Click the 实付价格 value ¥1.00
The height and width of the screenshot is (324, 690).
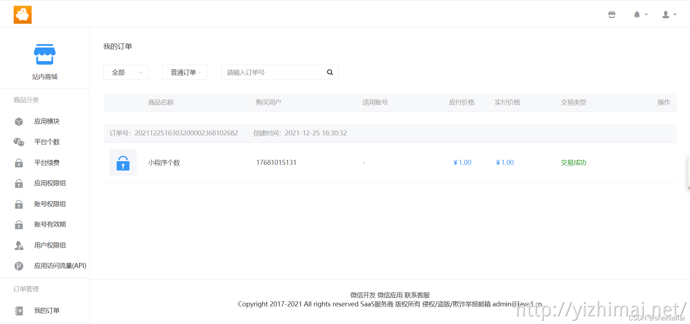pos(505,162)
